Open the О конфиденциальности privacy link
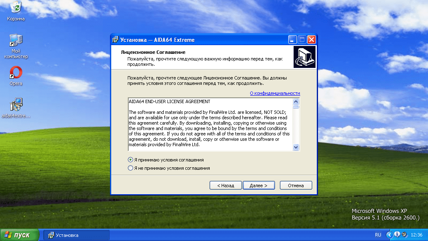 (275, 93)
